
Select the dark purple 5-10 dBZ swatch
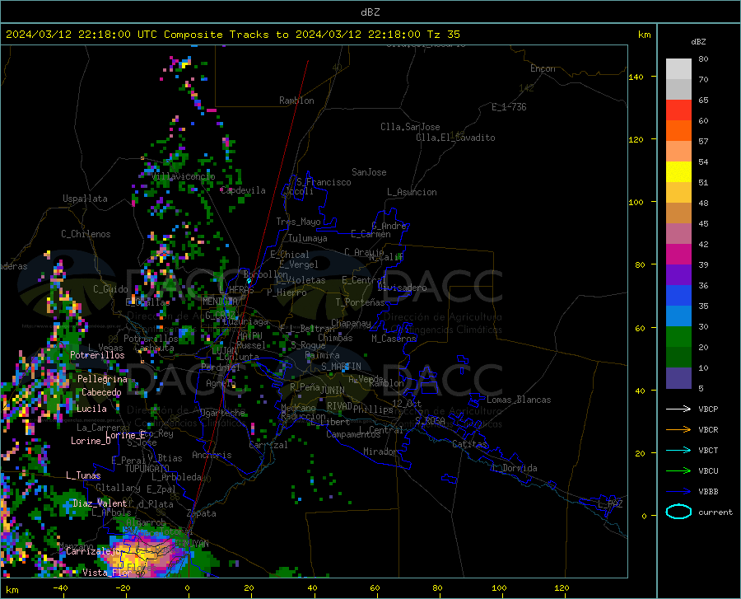(678, 377)
